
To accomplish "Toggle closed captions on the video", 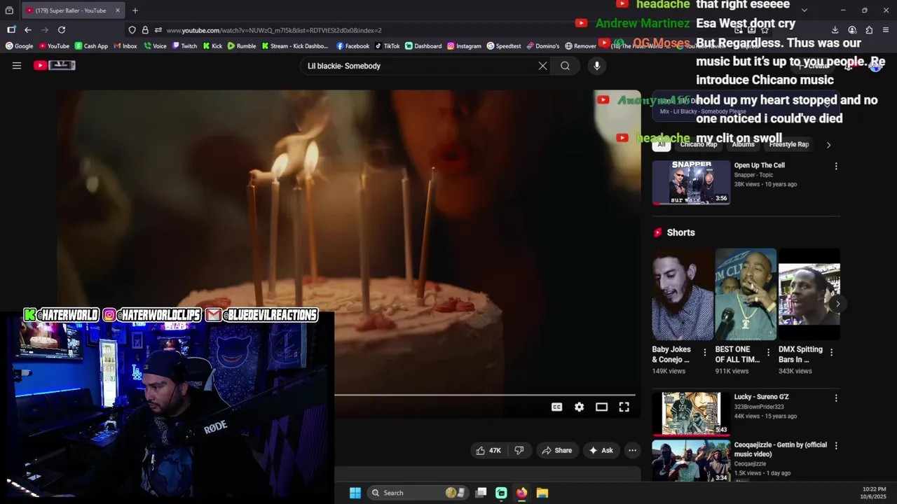I will coord(556,407).
